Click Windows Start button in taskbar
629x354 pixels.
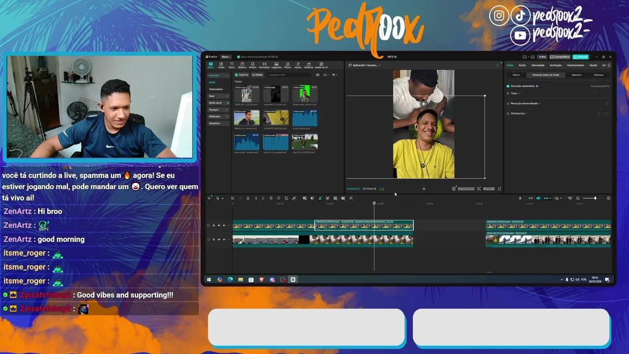tap(209, 280)
